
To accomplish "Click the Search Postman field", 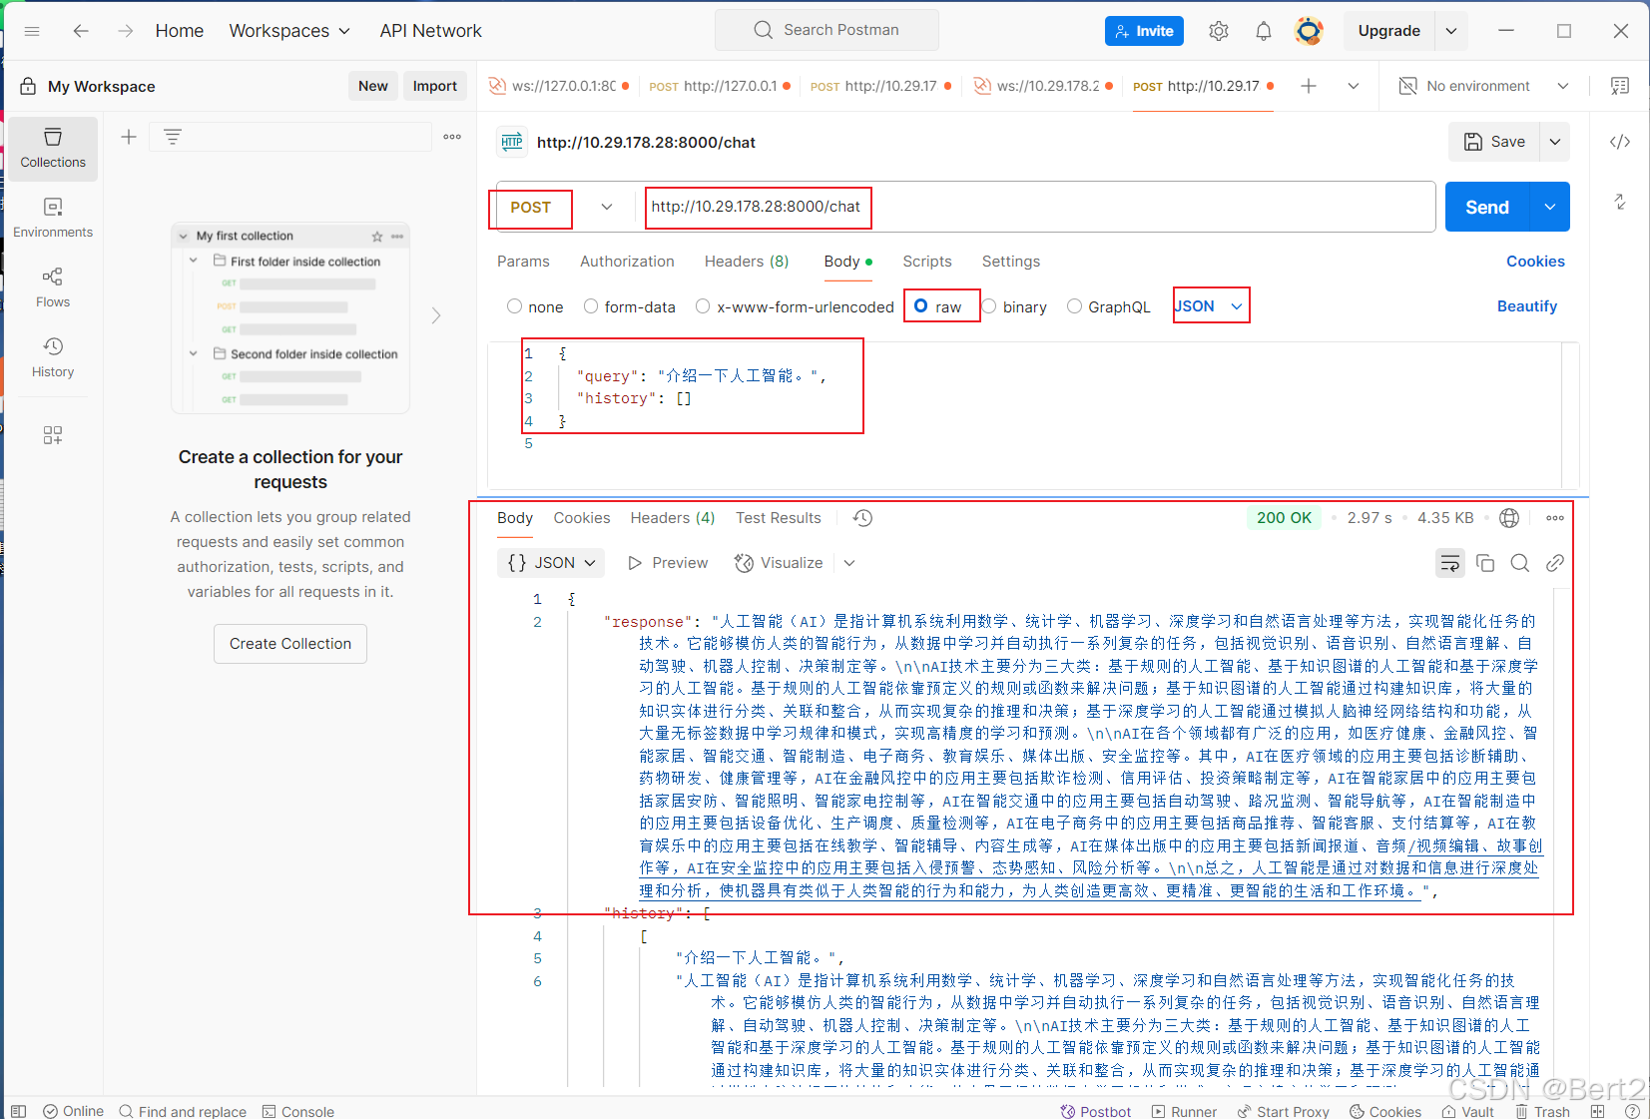I will (826, 30).
